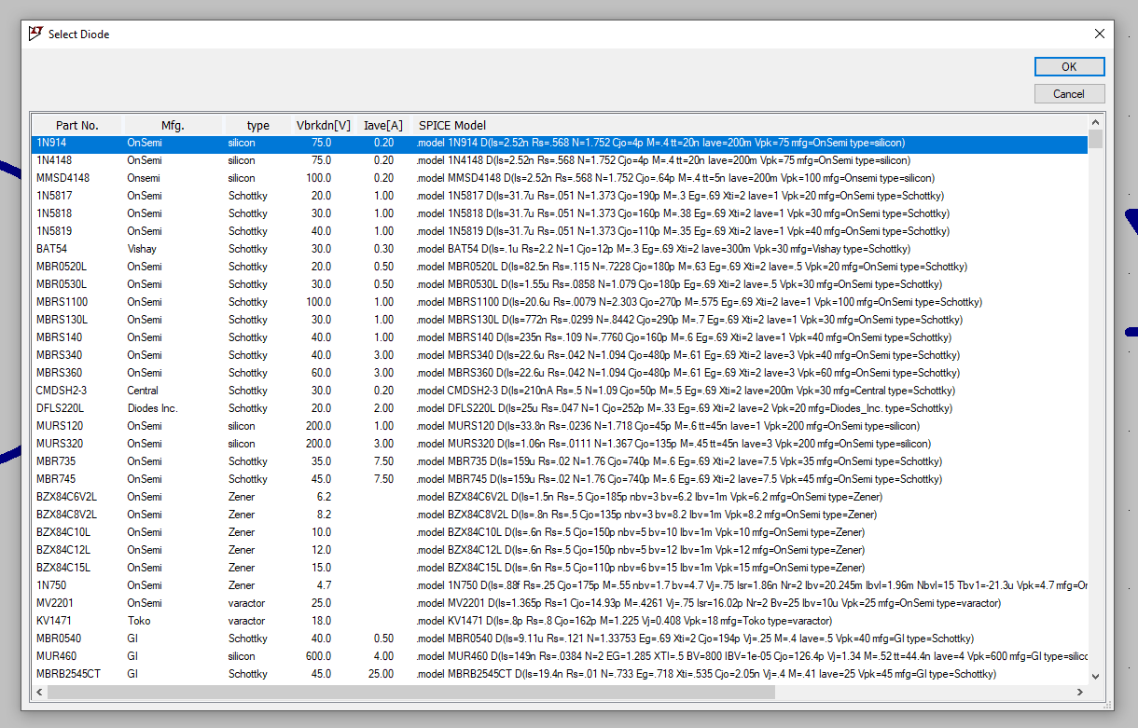Click the Iave[A] column header
1138x728 pixels.
383,125
